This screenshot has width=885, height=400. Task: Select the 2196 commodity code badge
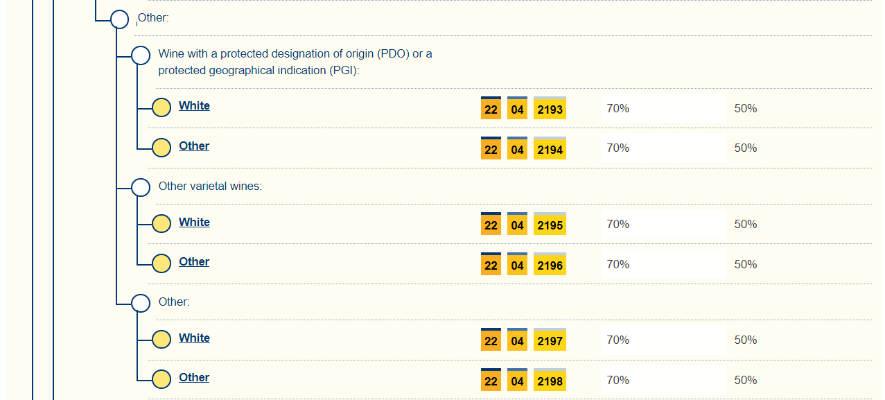[550, 266]
